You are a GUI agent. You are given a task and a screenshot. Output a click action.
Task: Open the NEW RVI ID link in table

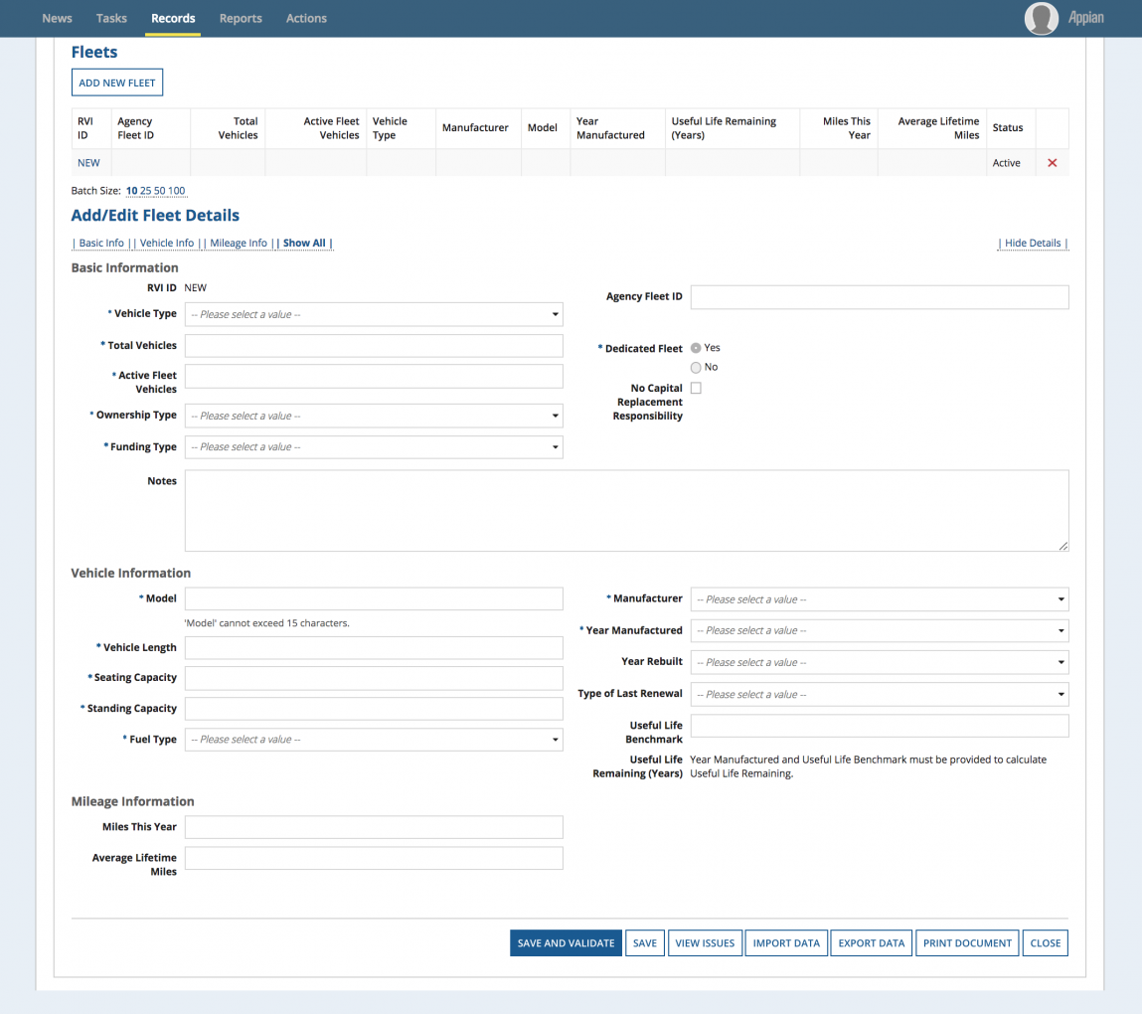(x=88, y=163)
